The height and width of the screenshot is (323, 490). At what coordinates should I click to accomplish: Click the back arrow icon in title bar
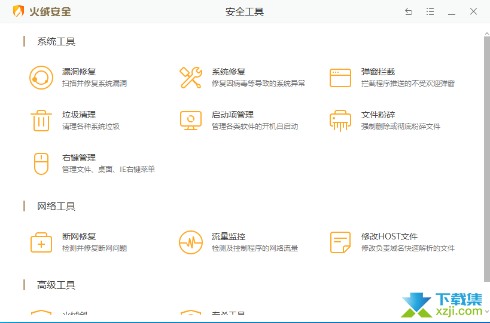click(409, 12)
